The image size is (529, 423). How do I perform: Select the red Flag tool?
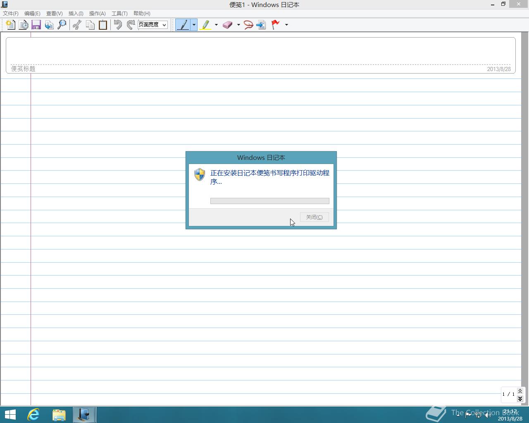pyautogui.click(x=275, y=25)
